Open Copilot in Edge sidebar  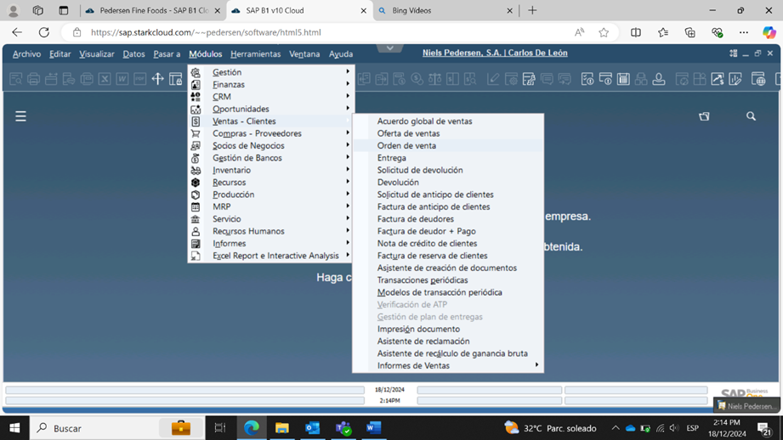pyautogui.click(x=769, y=32)
